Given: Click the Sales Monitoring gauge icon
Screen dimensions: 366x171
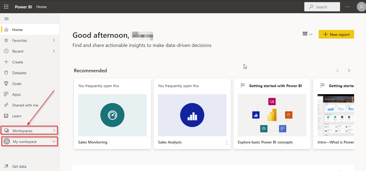Looking at the screenshot, I should (x=112, y=115).
